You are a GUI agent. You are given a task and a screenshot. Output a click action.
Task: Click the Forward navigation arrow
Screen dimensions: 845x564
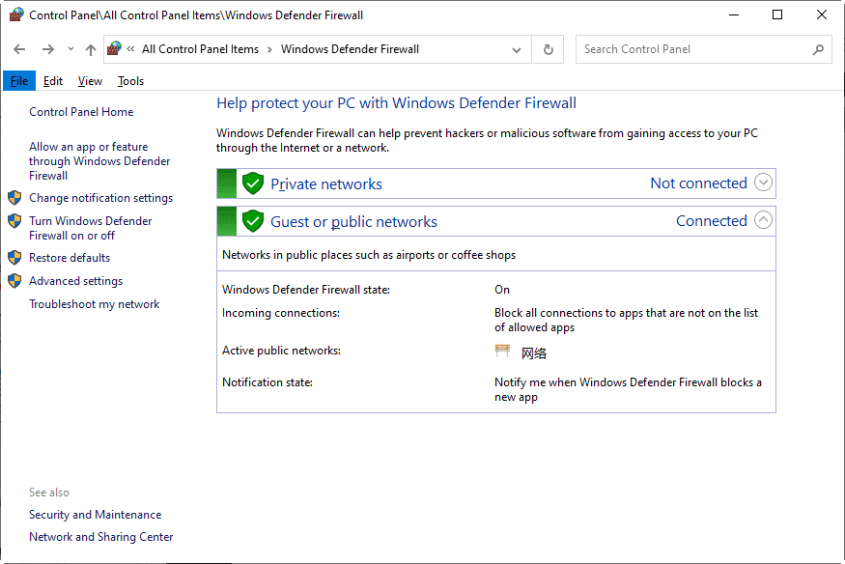(47, 49)
